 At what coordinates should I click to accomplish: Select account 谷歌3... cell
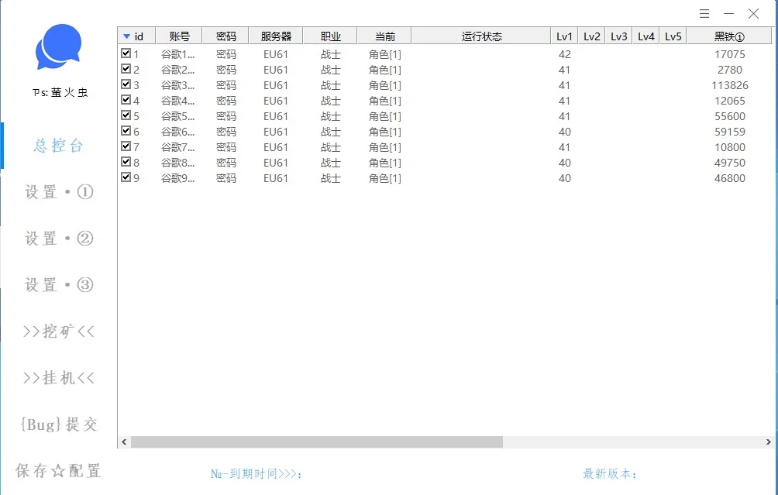pyautogui.click(x=177, y=85)
